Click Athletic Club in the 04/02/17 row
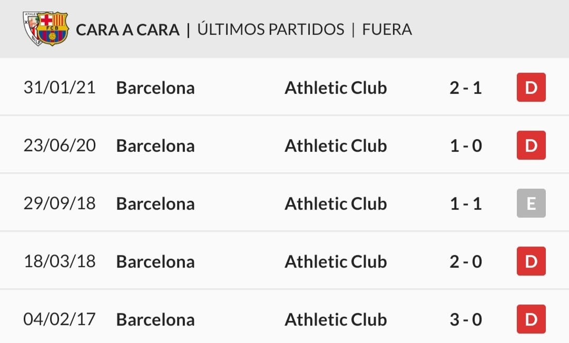The image size is (569, 343). click(x=336, y=319)
